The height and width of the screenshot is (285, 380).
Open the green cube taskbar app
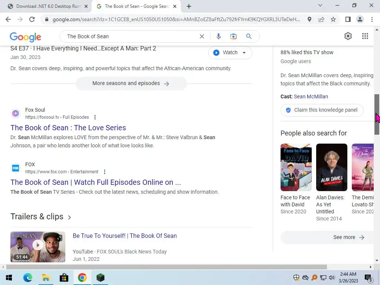[x=100, y=278]
